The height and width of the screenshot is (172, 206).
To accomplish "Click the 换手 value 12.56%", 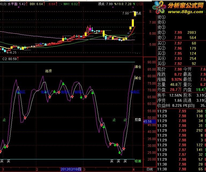I will tap(175, 95).
